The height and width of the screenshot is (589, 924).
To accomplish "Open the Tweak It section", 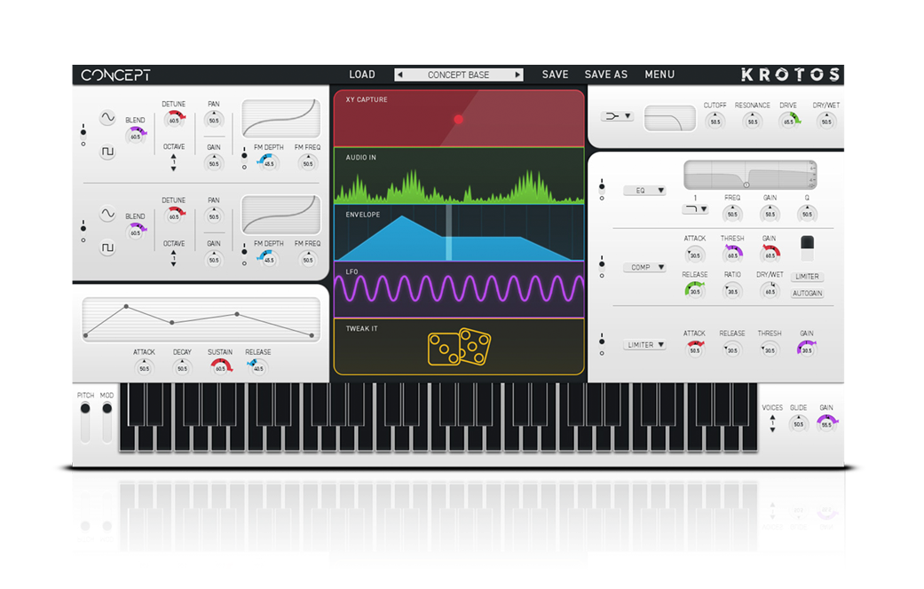I will (x=459, y=346).
